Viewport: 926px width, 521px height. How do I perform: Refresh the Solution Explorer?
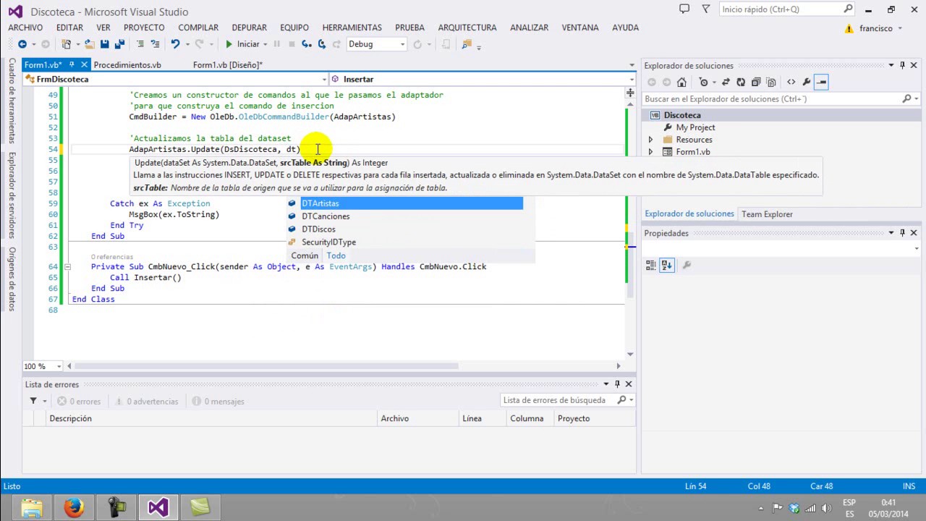point(741,82)
